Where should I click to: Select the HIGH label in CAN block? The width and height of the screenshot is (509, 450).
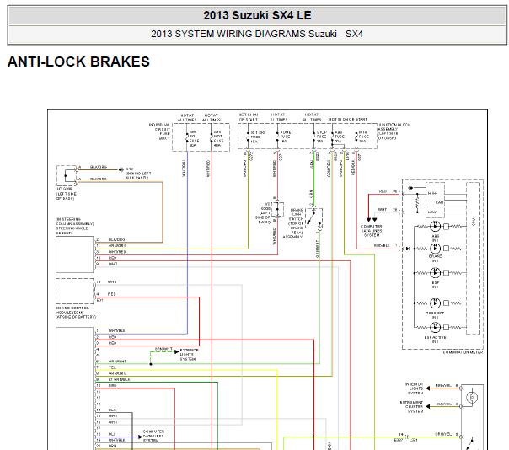click(x=432, y=193)
